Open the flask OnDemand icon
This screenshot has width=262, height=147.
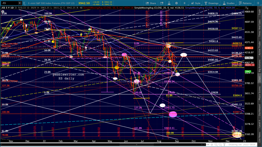coord(169,3)
